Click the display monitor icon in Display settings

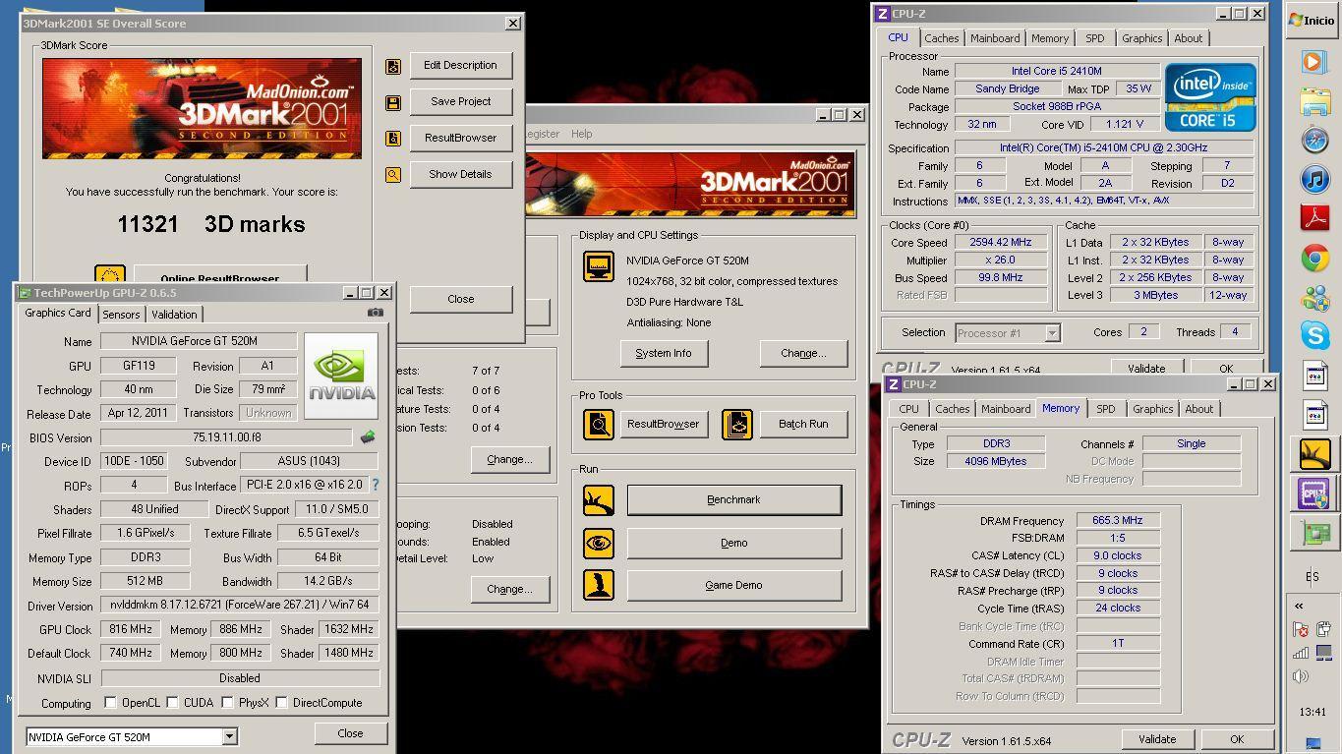(599, 266)
